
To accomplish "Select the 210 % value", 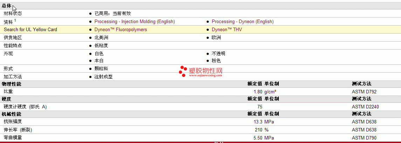I will click(x=261, y=130).
